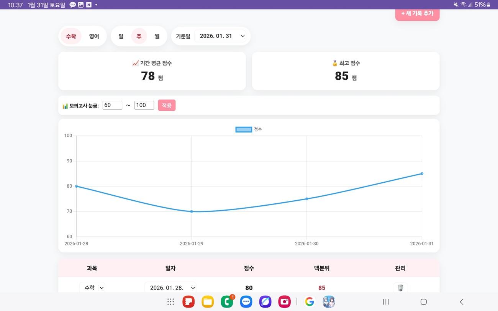Click the minimum score field showing 60
The height and width of the screenshot is (311, 498).
[112, 105]
